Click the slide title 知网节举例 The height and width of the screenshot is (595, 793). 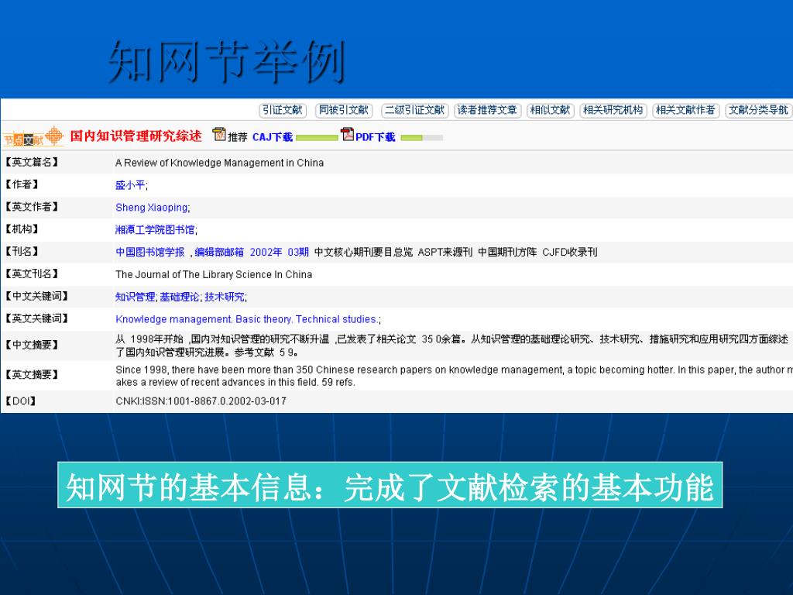pos(227,62)
